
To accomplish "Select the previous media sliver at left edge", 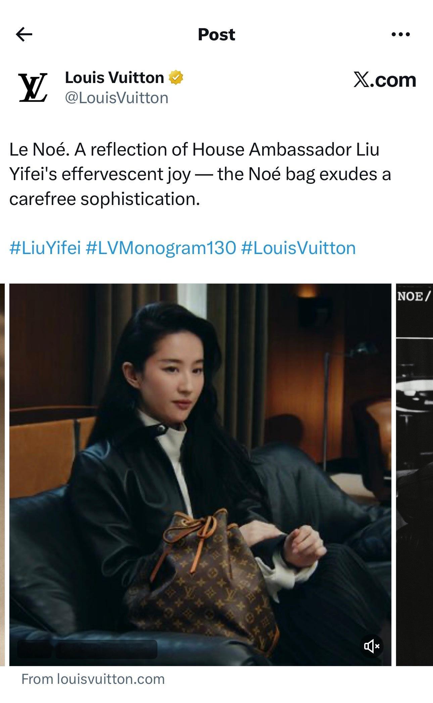I will 2,474.
